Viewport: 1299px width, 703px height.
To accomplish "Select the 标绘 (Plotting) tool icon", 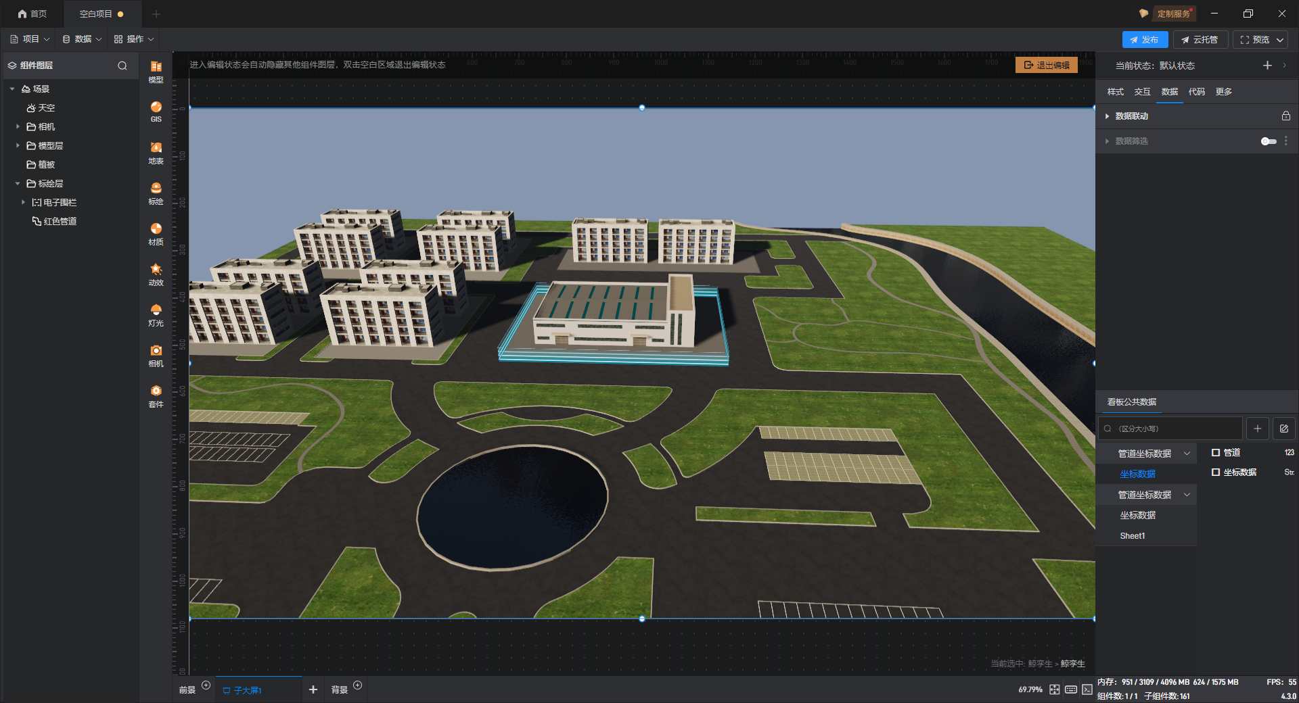I will (x=156, y=192).
